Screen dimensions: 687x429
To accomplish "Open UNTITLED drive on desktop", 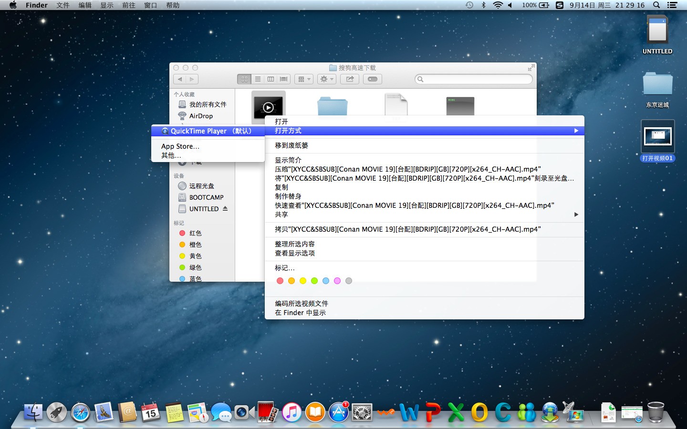I will pos(657,34).
